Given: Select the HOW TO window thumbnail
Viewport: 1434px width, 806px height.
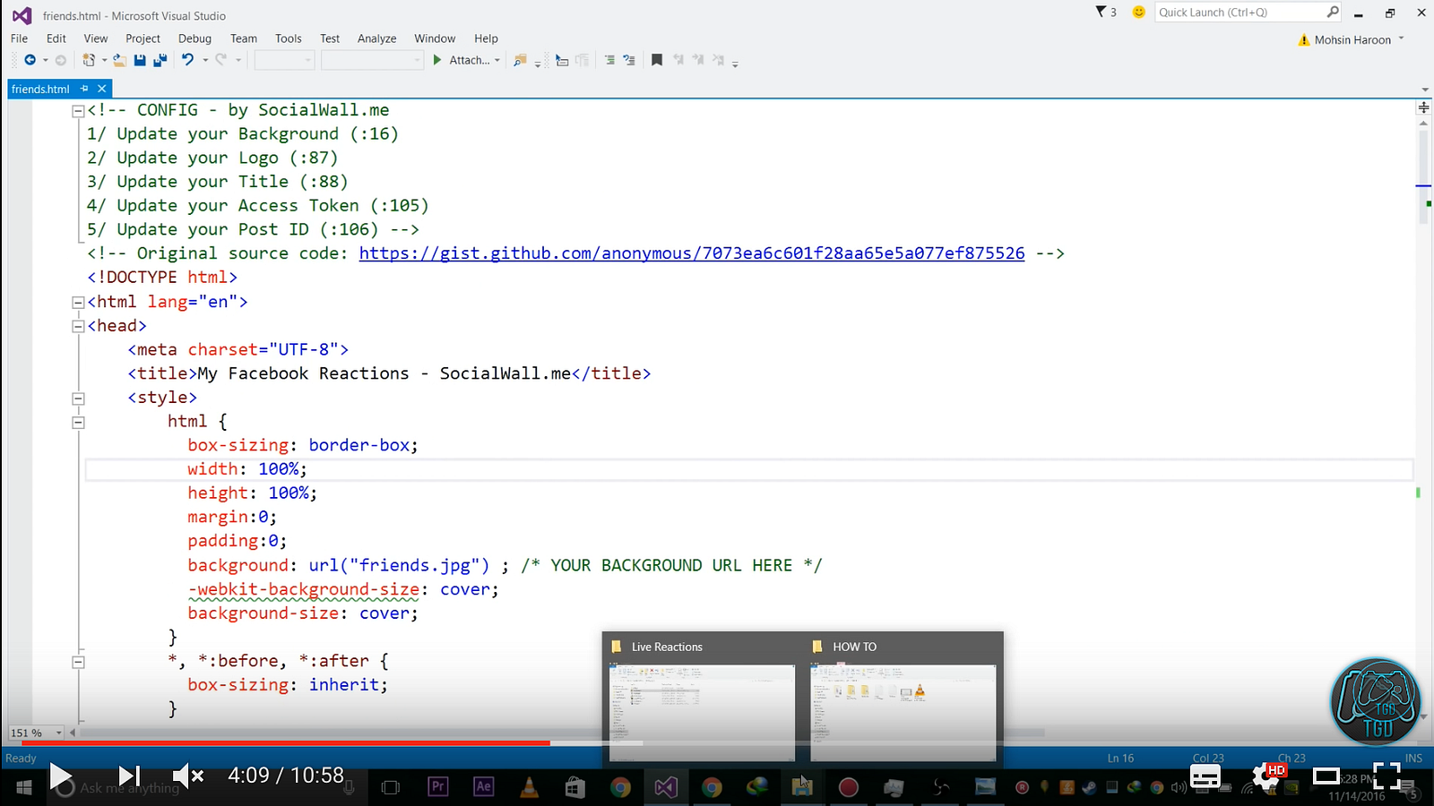Looking at the screenshot, I should tap(903, 712).
